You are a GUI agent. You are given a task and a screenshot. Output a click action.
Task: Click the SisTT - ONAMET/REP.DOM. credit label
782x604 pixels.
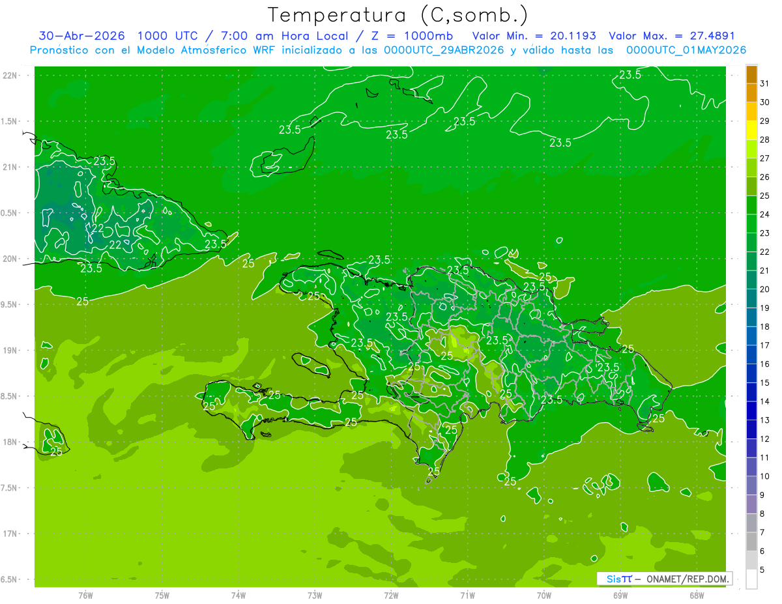point(663,579)
